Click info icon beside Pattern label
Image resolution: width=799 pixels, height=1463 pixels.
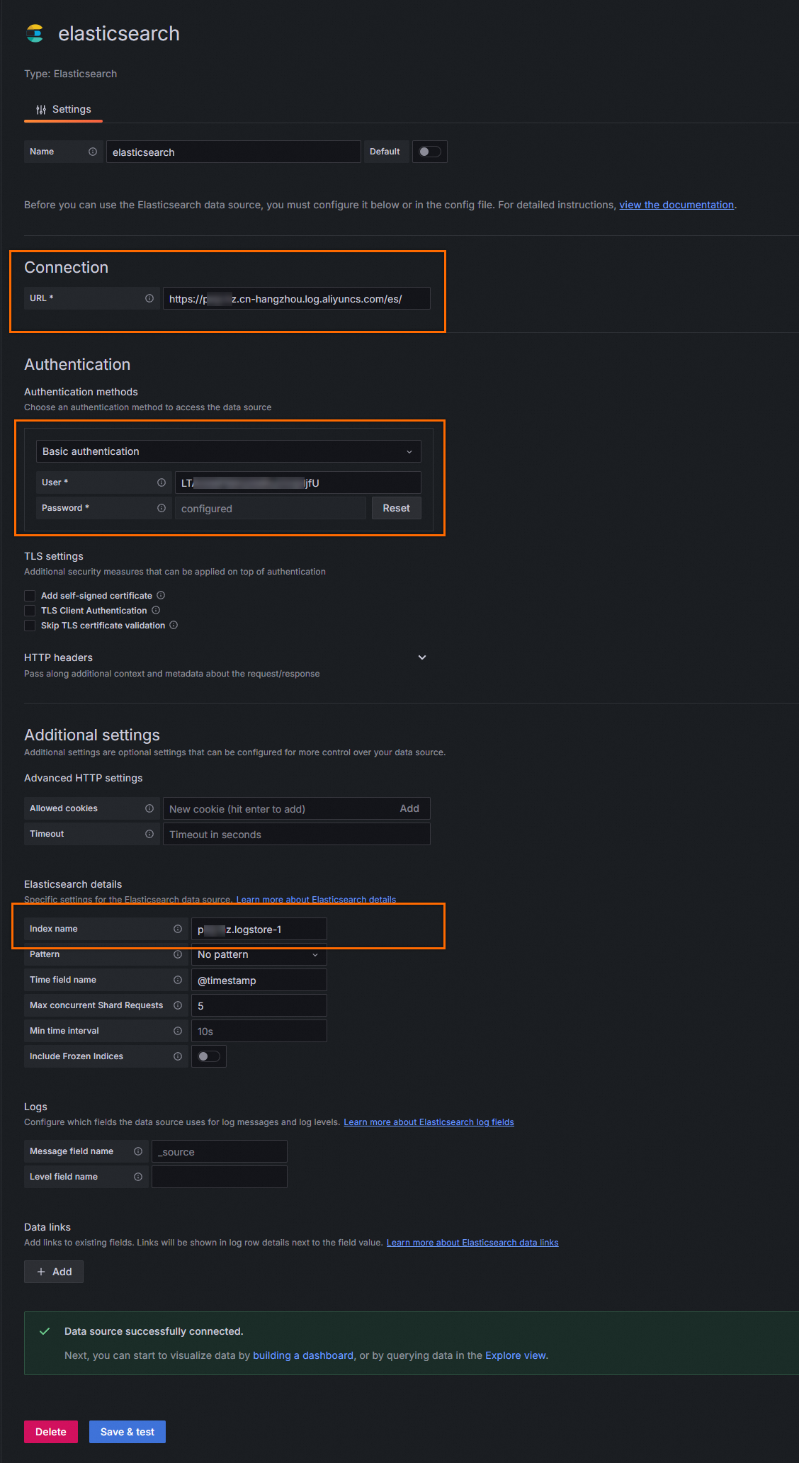[178, 954]
